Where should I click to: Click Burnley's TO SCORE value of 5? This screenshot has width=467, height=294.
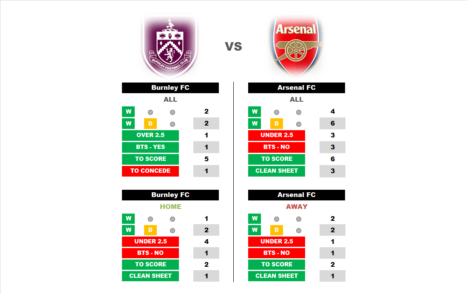[x=206, y=159]
